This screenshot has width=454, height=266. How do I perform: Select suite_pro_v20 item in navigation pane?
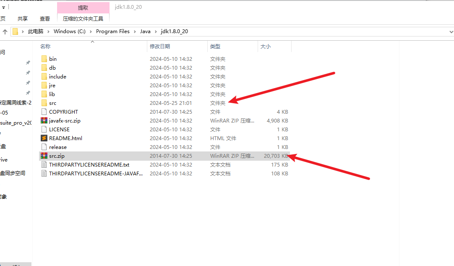(16, 123)
